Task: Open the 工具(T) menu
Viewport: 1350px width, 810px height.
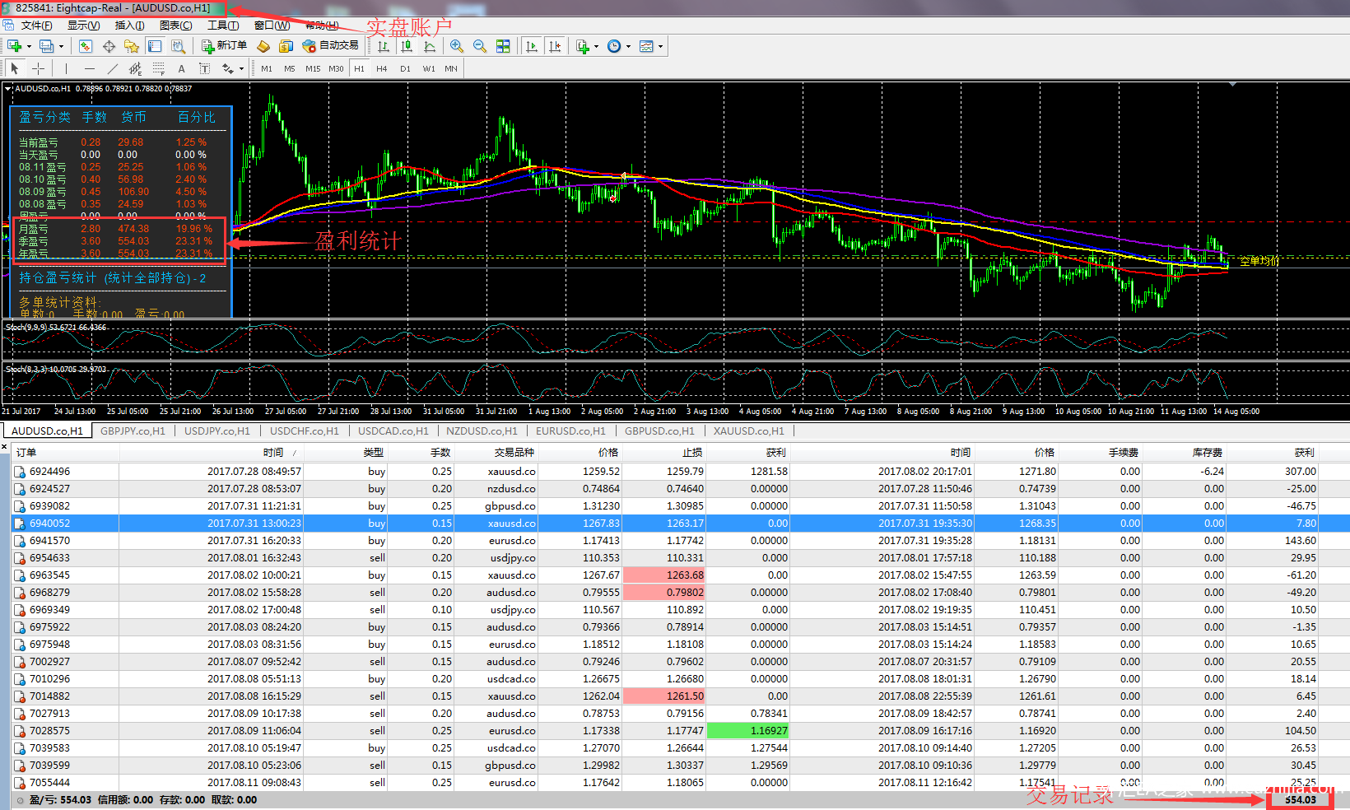Action: (223, 26)
